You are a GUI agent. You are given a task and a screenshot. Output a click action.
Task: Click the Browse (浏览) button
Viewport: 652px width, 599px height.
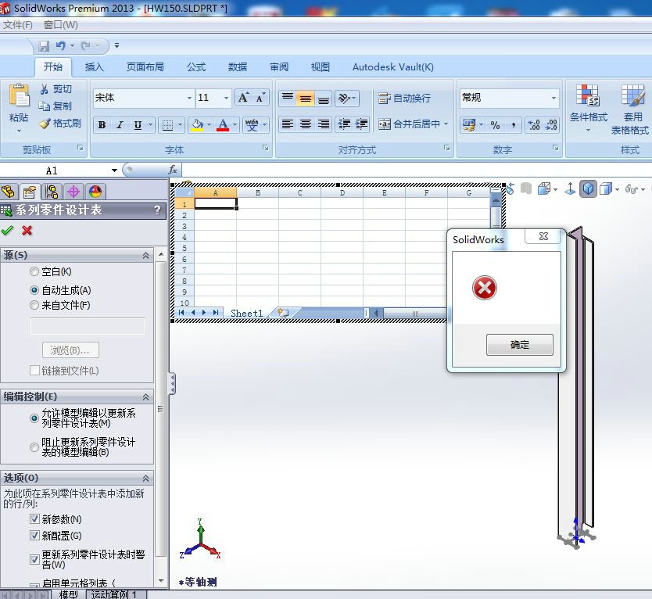coord(70,350)
